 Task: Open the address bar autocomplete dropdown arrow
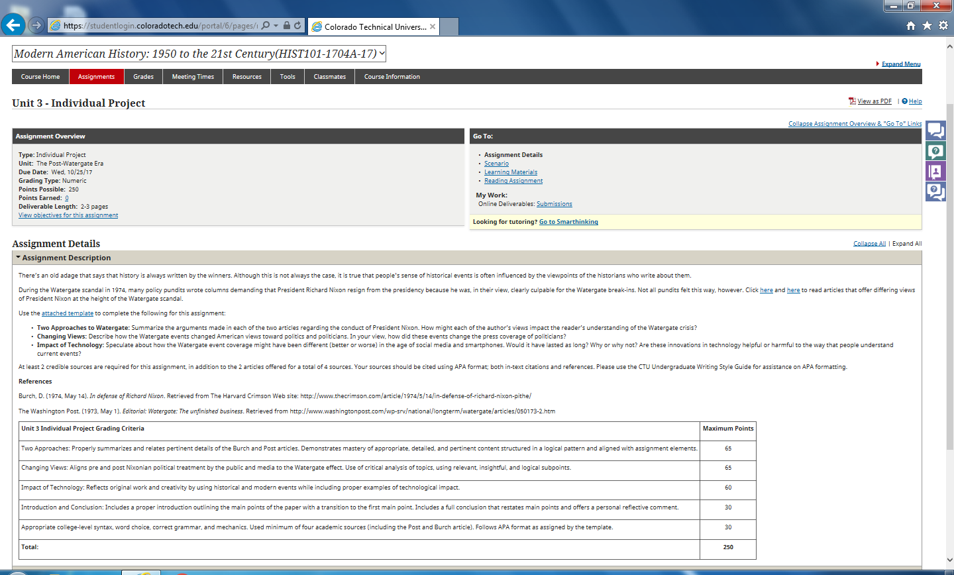click(x=276, y=26)
